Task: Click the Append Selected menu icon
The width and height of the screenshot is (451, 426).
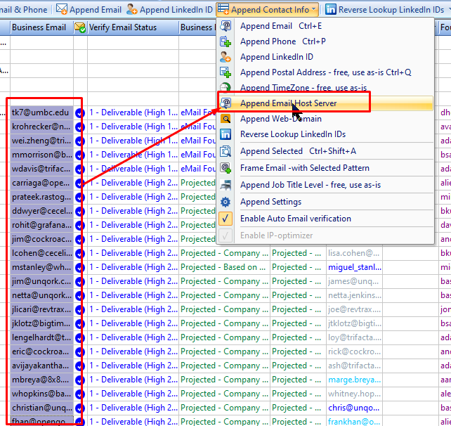Action: click(225, 151)
